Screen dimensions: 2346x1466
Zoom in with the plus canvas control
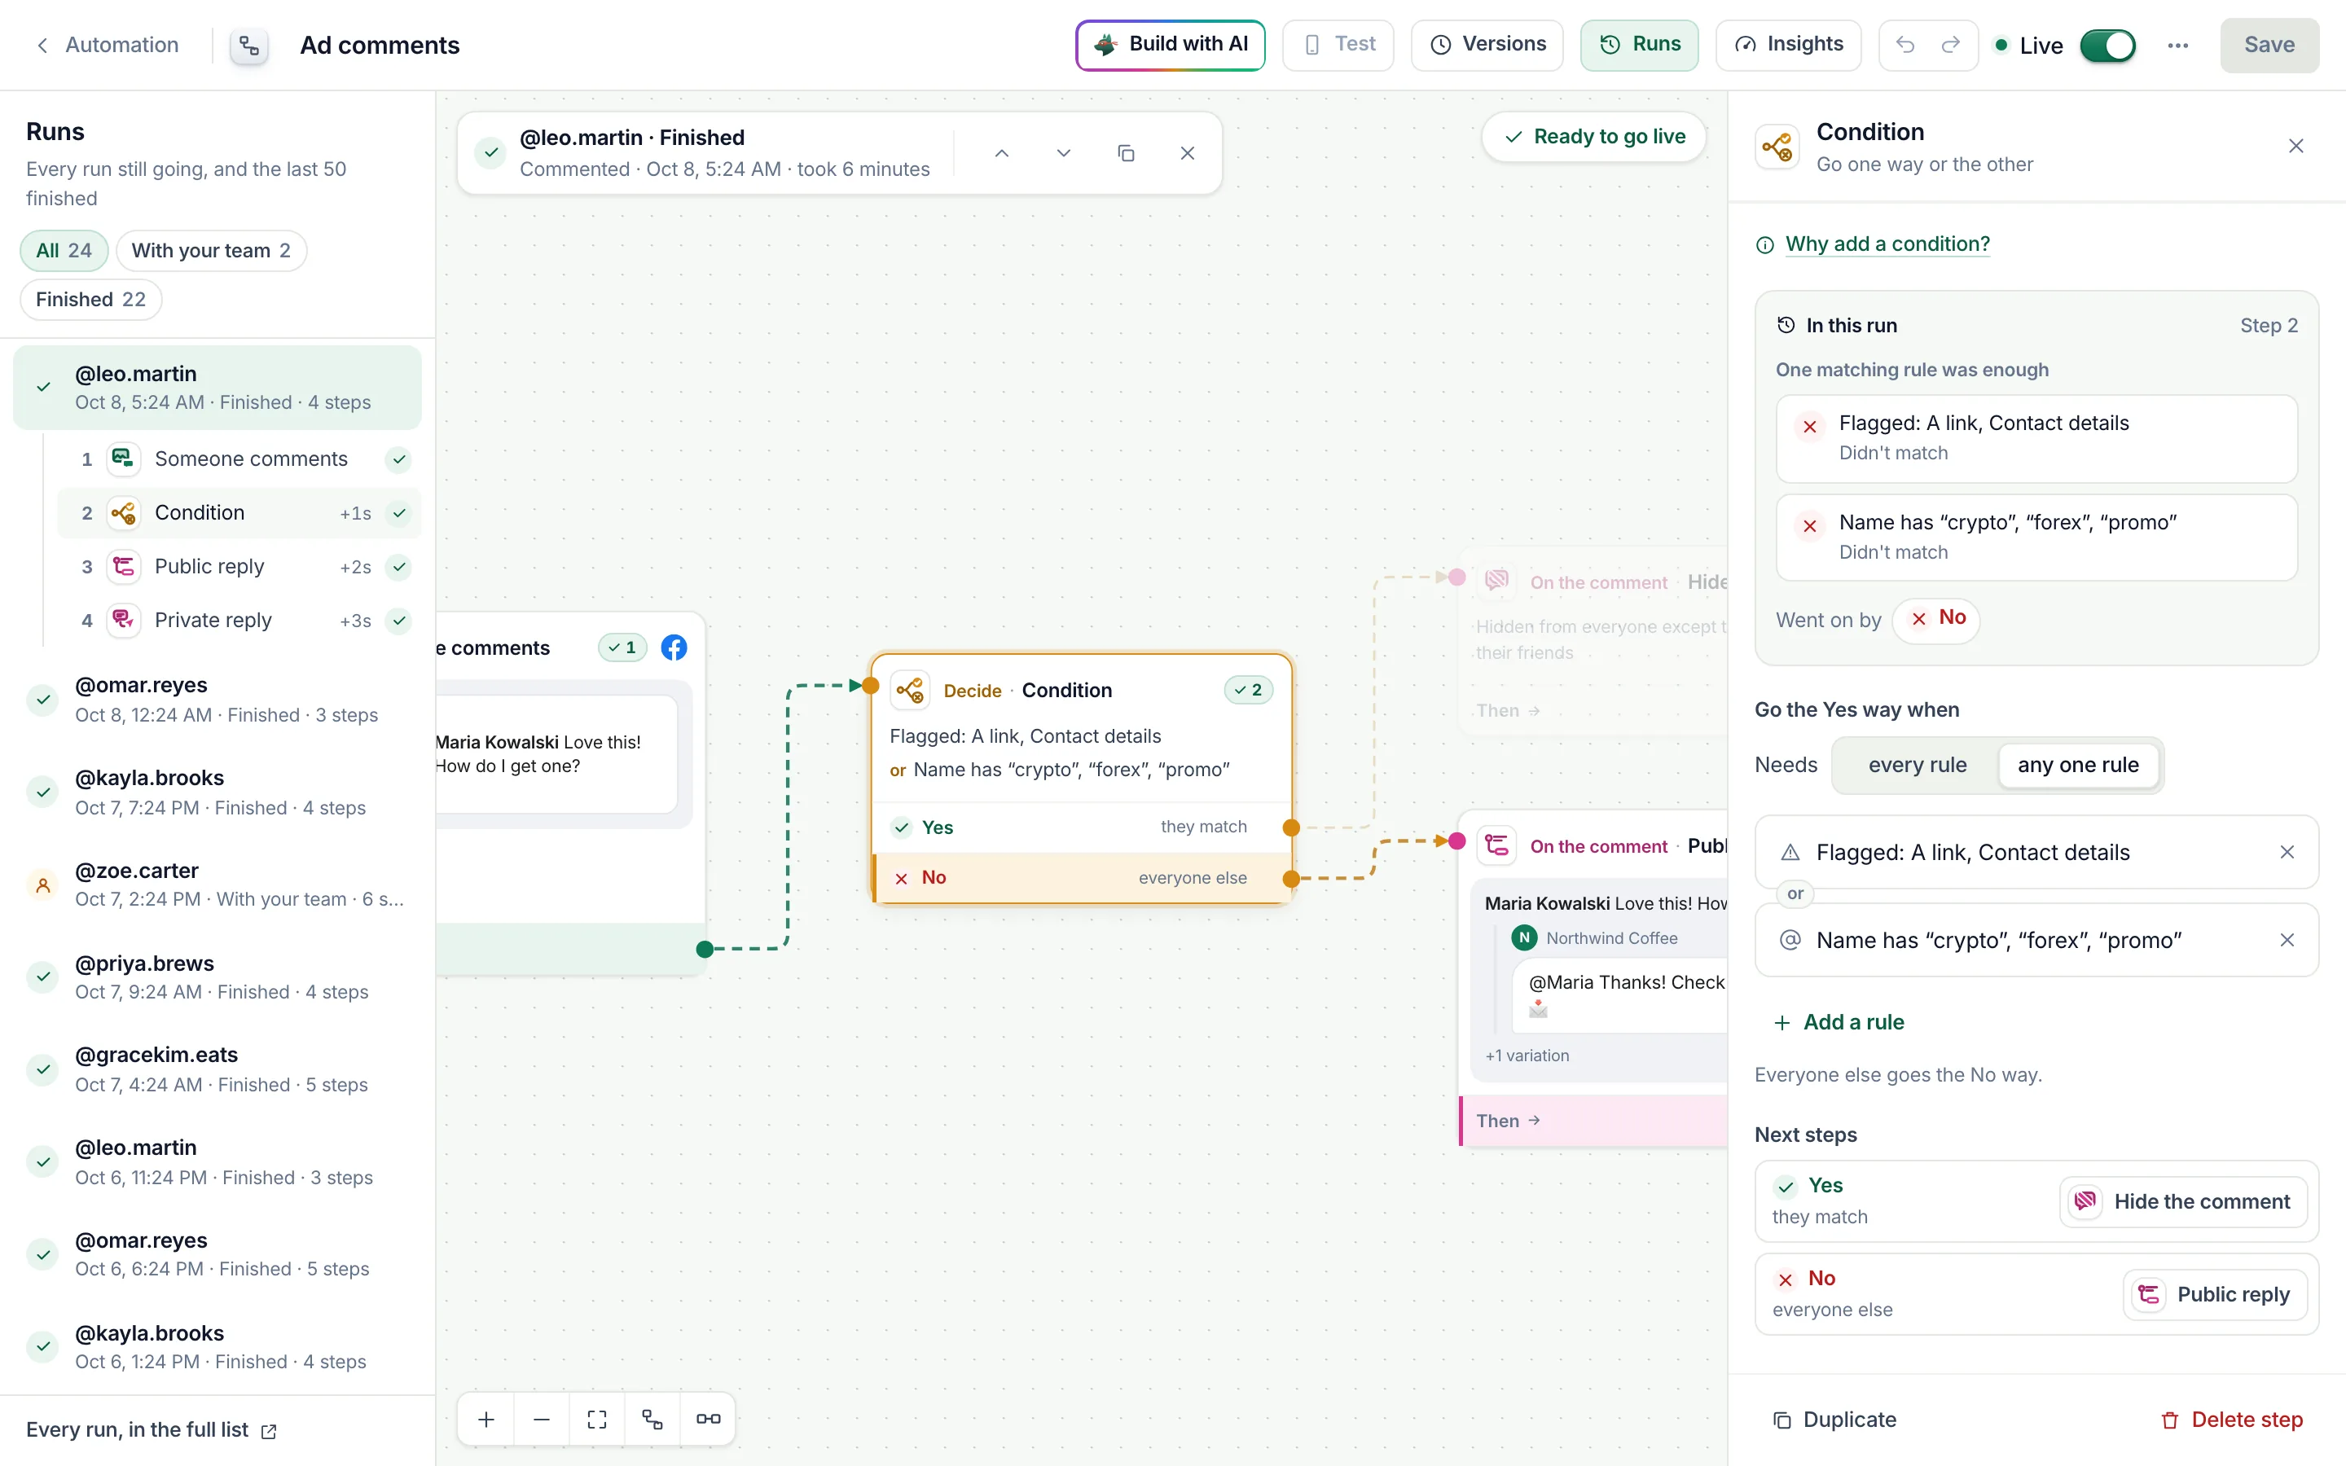(x=486, y=1419)
